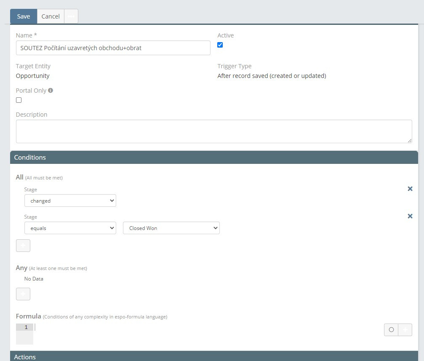The height and width of the screenshot is (361, 424).
Task: Open the three-dots menu beside Cancel
Action: tap(71, 16)
